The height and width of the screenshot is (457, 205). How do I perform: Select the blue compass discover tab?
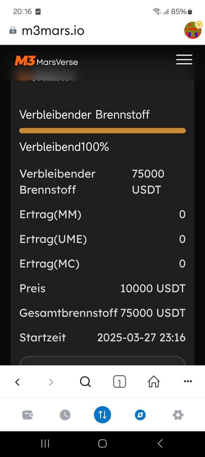tap(140, 415)
